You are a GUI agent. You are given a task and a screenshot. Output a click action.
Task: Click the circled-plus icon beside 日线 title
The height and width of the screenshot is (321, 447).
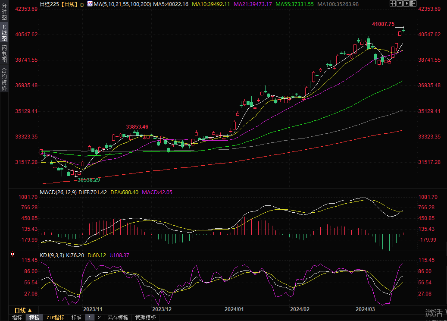point(82,4)
